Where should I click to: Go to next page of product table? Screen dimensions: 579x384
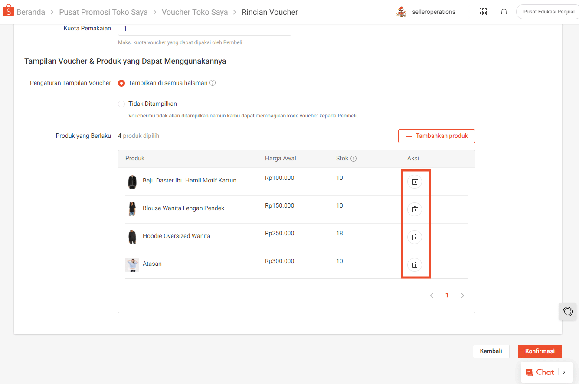(463, 296)
